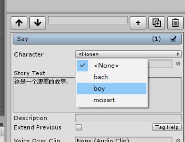Image resolution: width=185 pixels, height=142 pixels.
Task: Duplicate the selected command
Action: click(157, 23)
